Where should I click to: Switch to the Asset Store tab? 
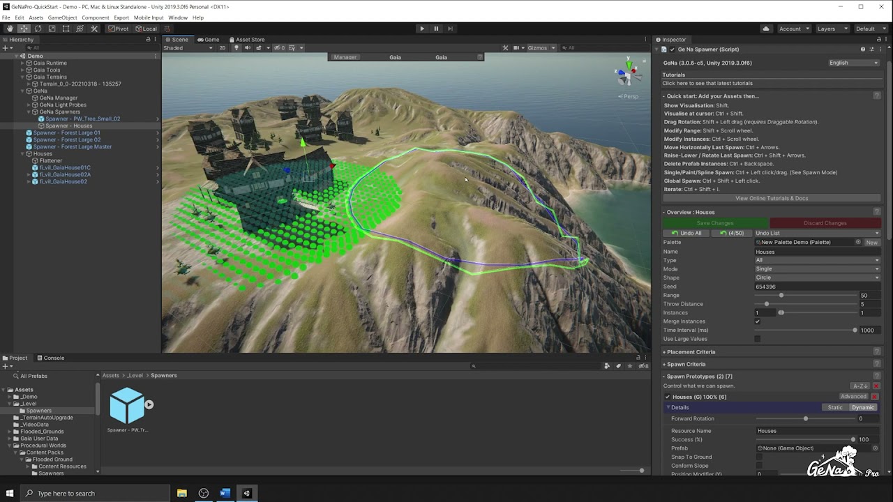[246, 40]
